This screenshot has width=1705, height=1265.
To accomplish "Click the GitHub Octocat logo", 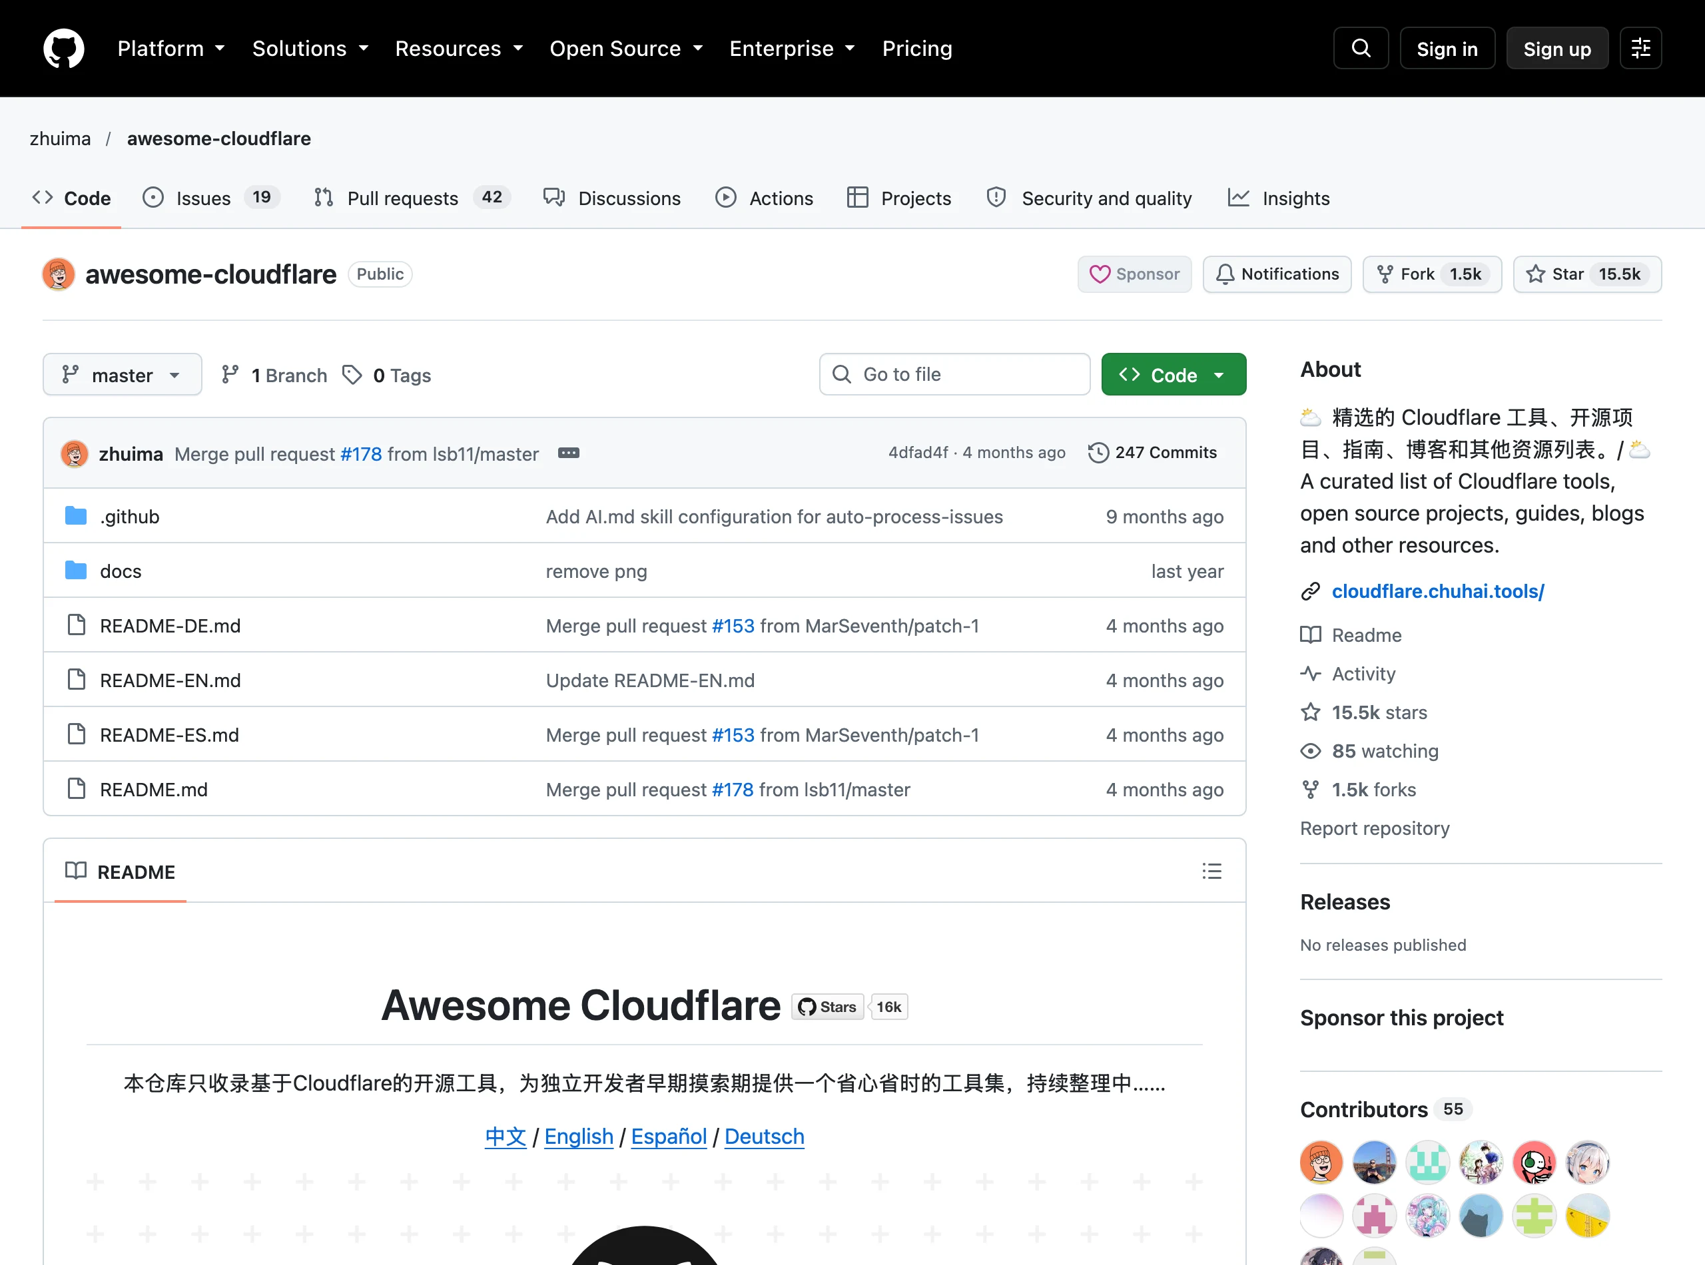I will click(63, 48).
